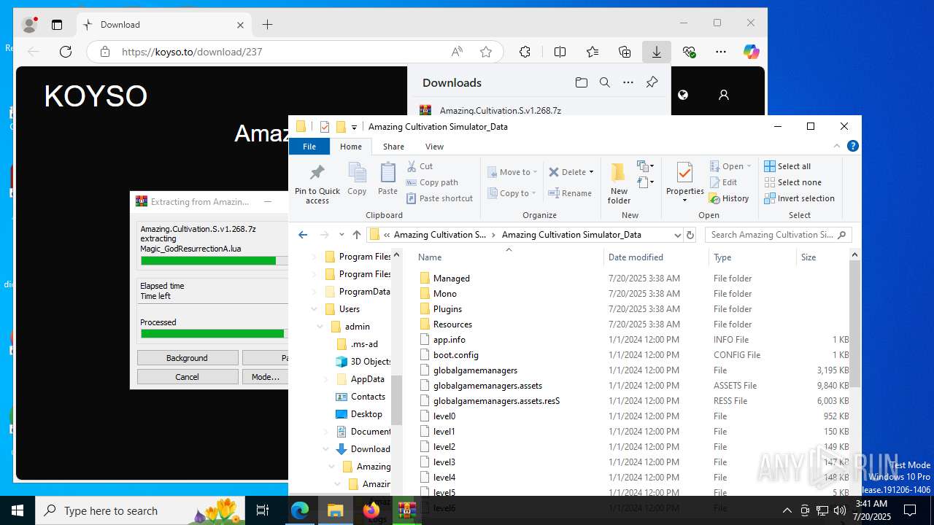Open Explorer Help question mark
The width and height of the screenshot is (934, 525).
pyautogui.click(x=853, y=146)
